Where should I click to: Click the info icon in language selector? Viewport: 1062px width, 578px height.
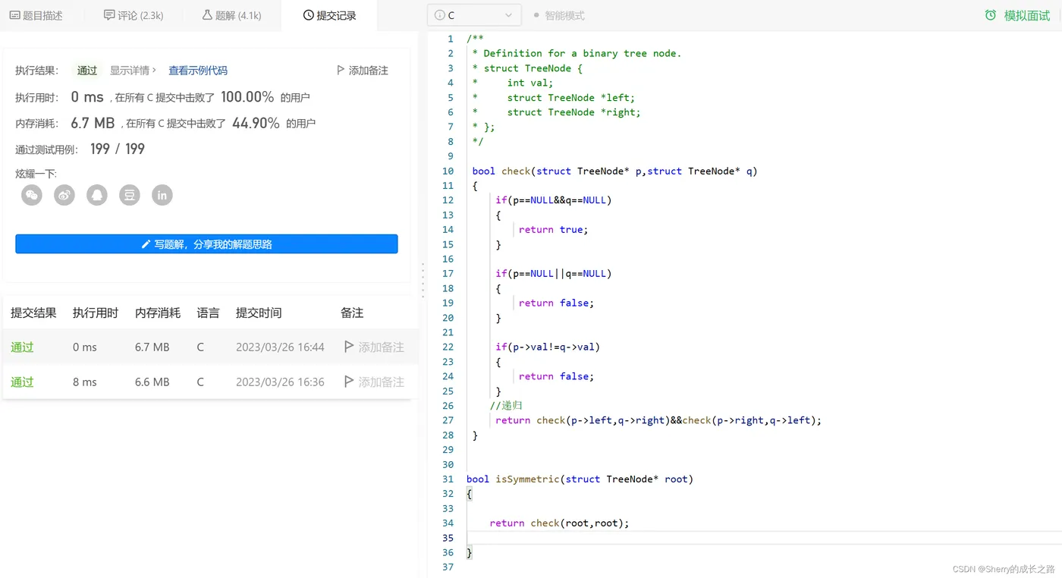pos(440,15)
